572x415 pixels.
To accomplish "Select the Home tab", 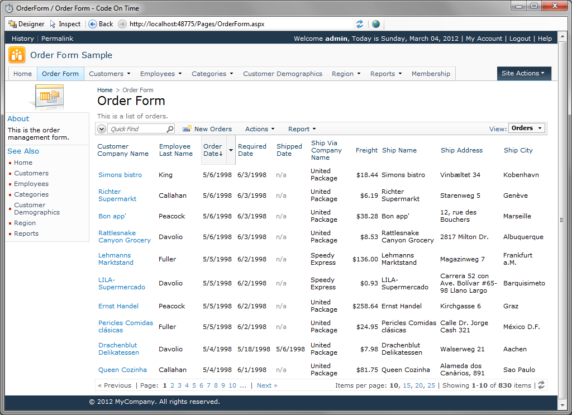I will [x=22, y=74].
